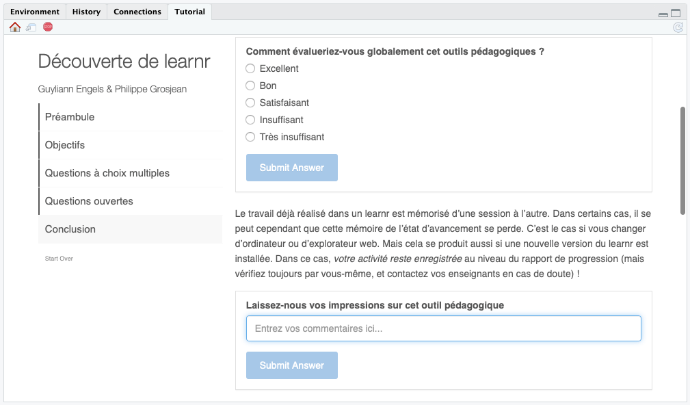This screenshot has width=690, height=405.
Task: Choose the Très insuffisant radio option
Action: point(250,137)
